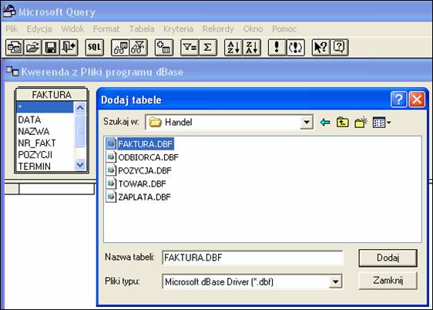Image resolution: width=433 pixels, height=310 pixels.
Task: Click the filter criteria equals icon
Action: 190,48
